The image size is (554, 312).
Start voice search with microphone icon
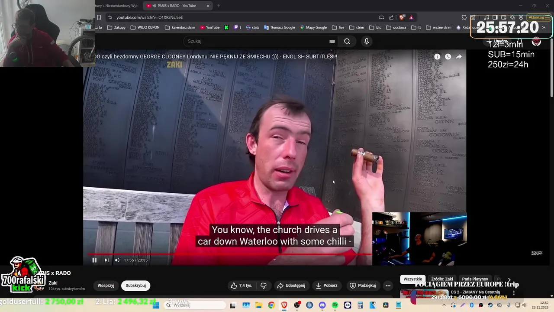point(367,41)
